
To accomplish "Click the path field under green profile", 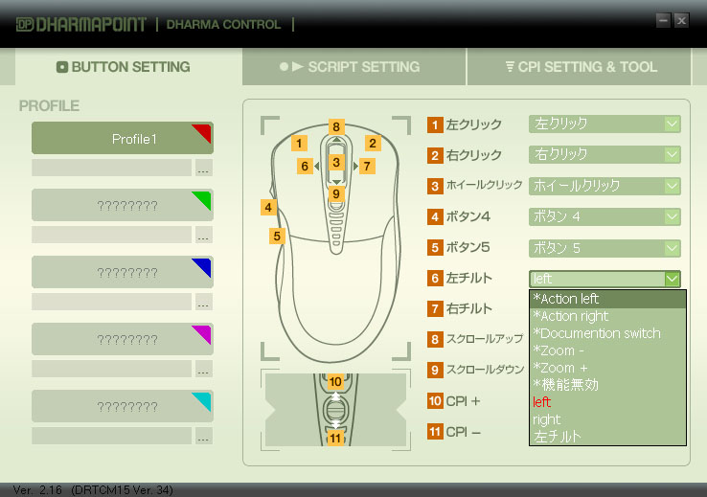I will (x=112, y=235).
